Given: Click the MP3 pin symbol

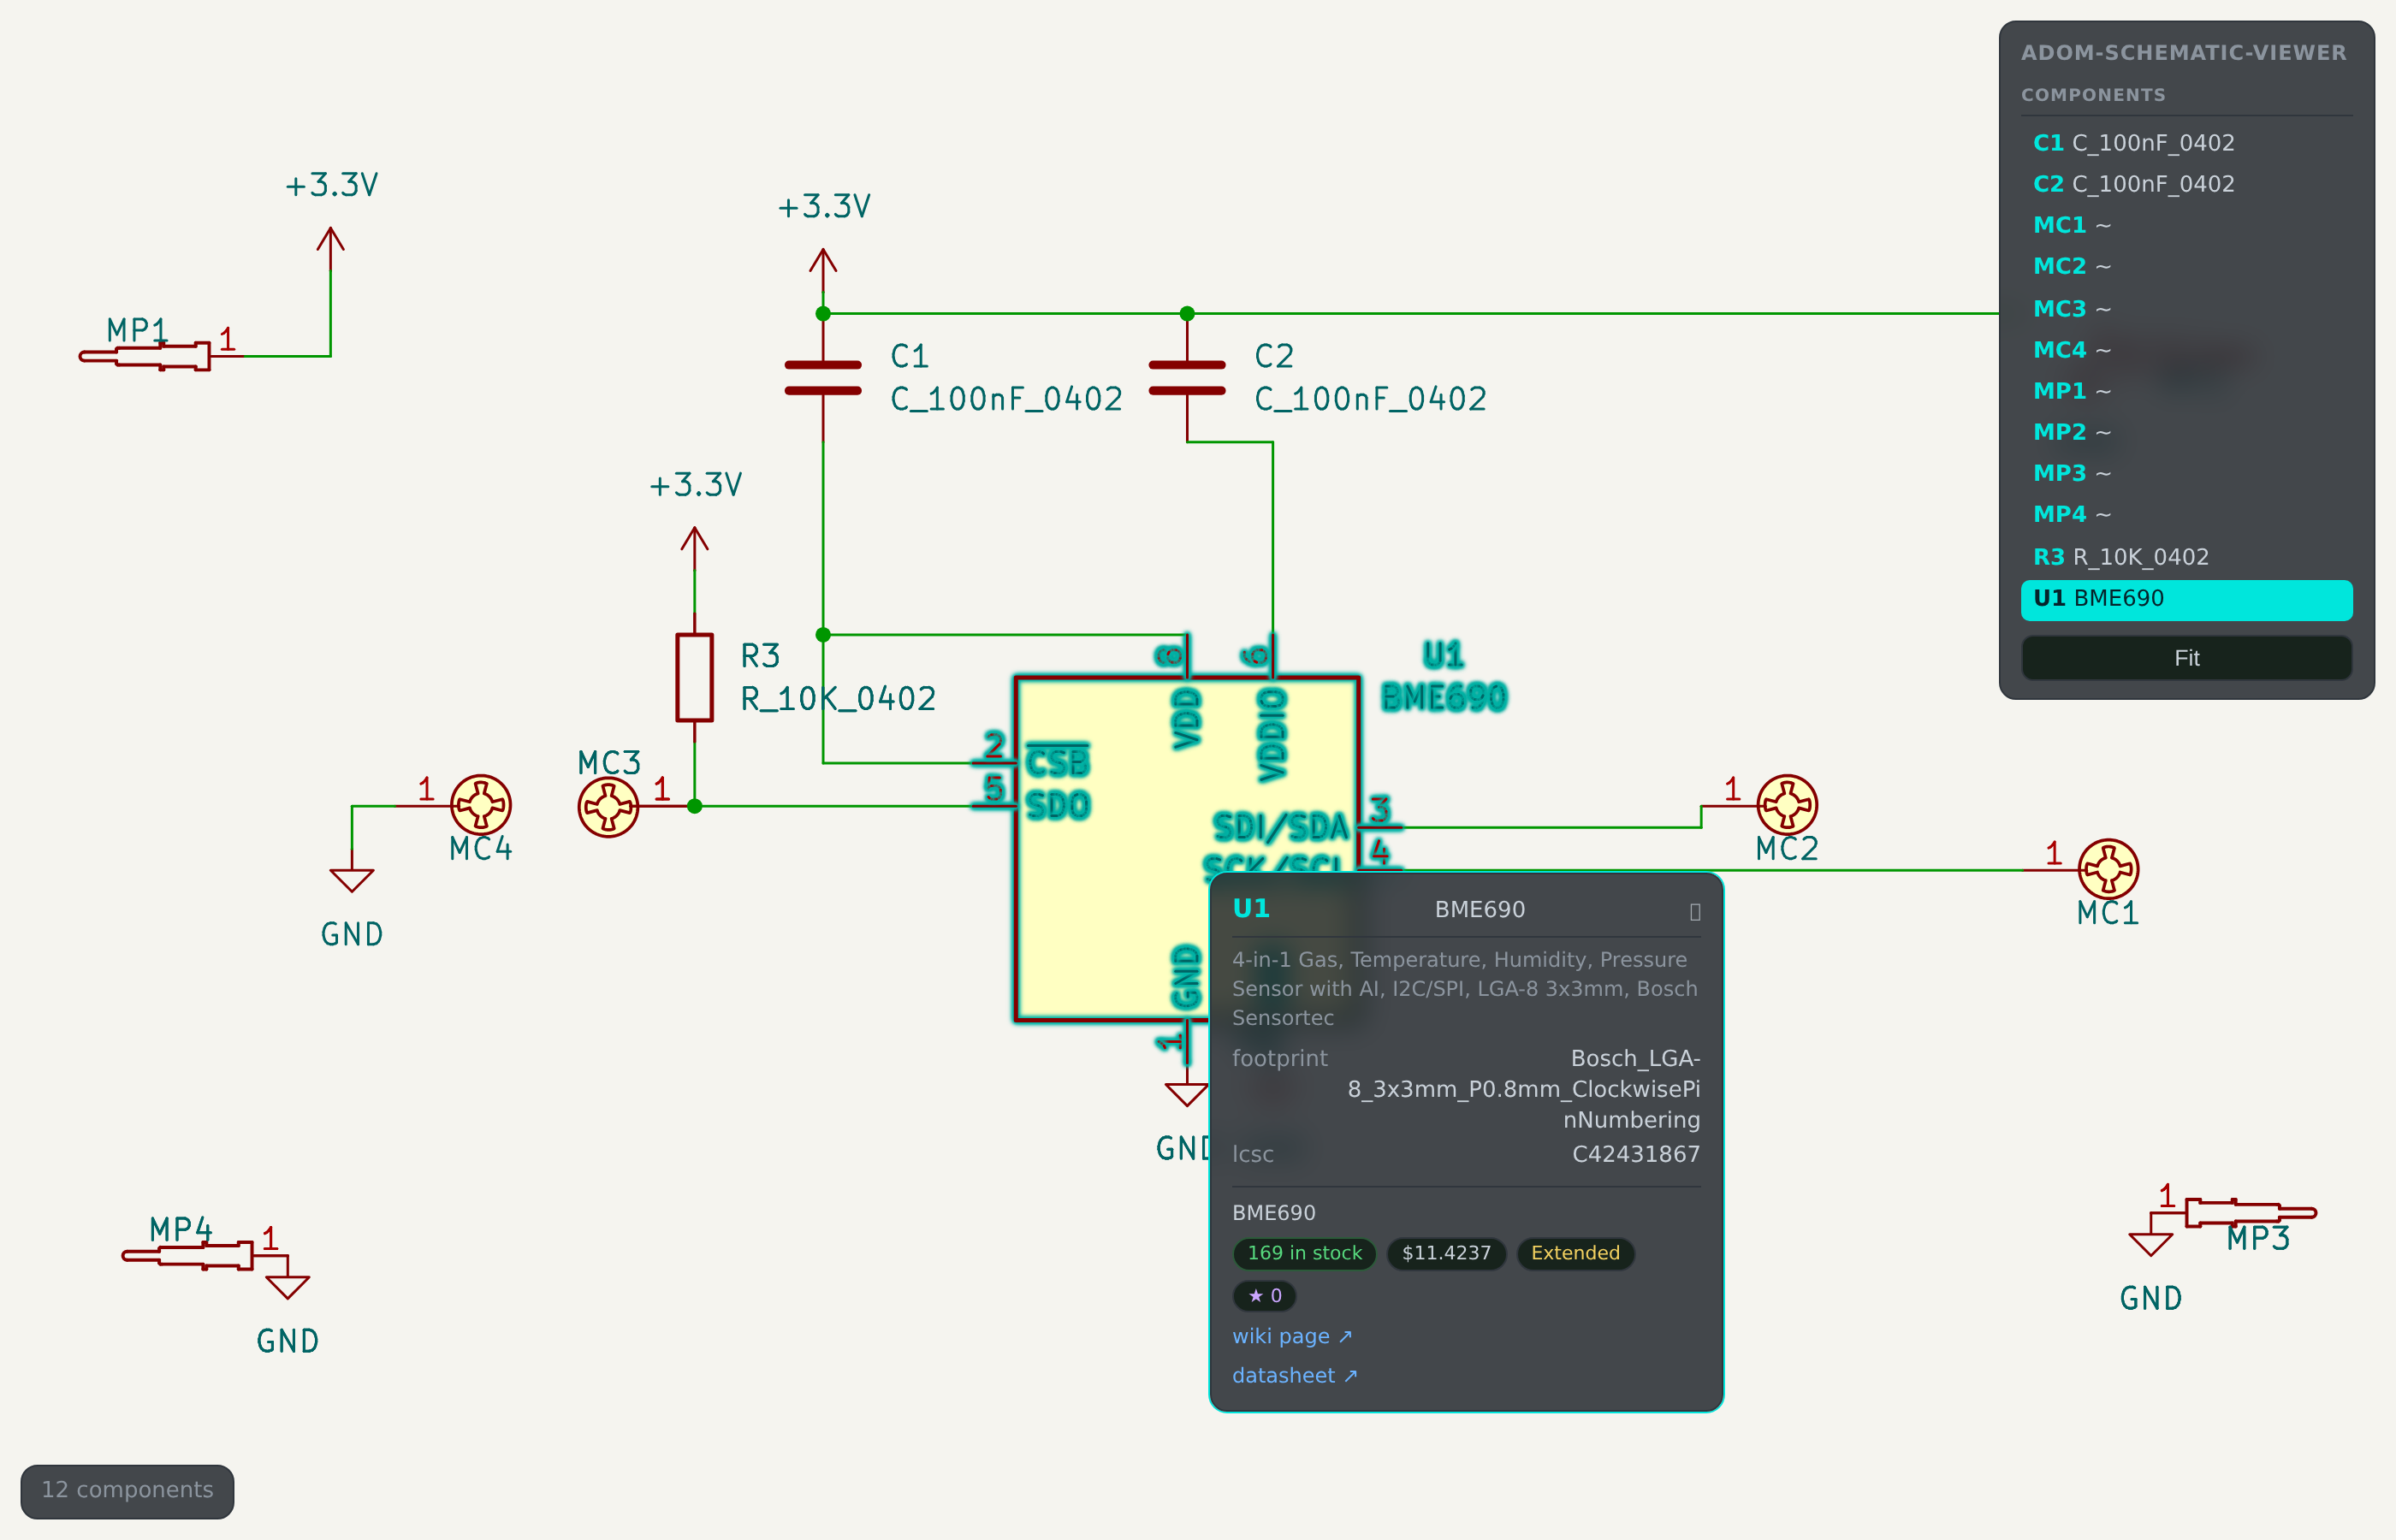Looking at the screenshot, I should pyautogui.click(x=2250, y=1212).
